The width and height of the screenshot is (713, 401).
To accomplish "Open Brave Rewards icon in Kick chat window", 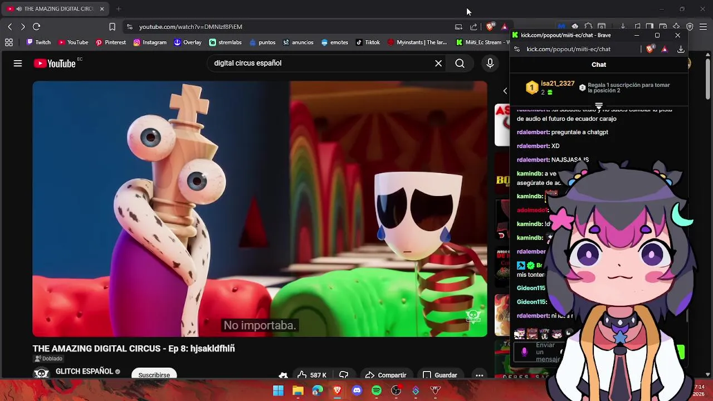I will pos(665,49).
